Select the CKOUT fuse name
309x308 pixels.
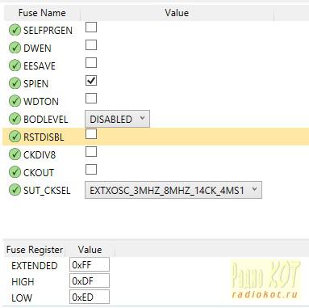point(39,173)
